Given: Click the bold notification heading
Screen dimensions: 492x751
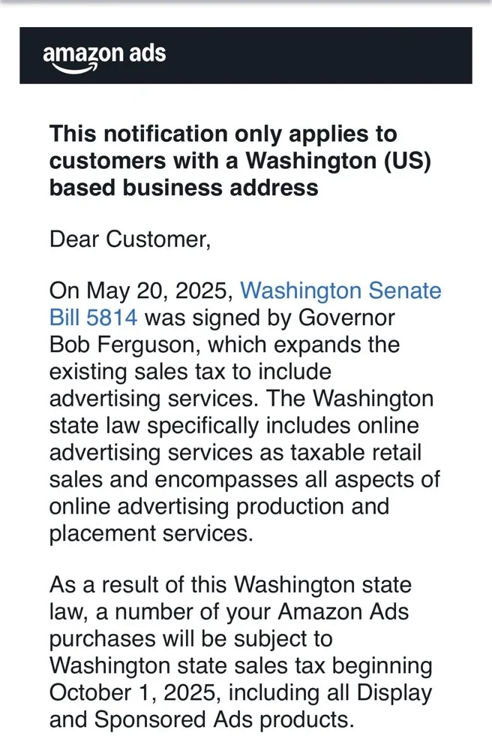Looking at the screenshot, I should pos(223,161).
